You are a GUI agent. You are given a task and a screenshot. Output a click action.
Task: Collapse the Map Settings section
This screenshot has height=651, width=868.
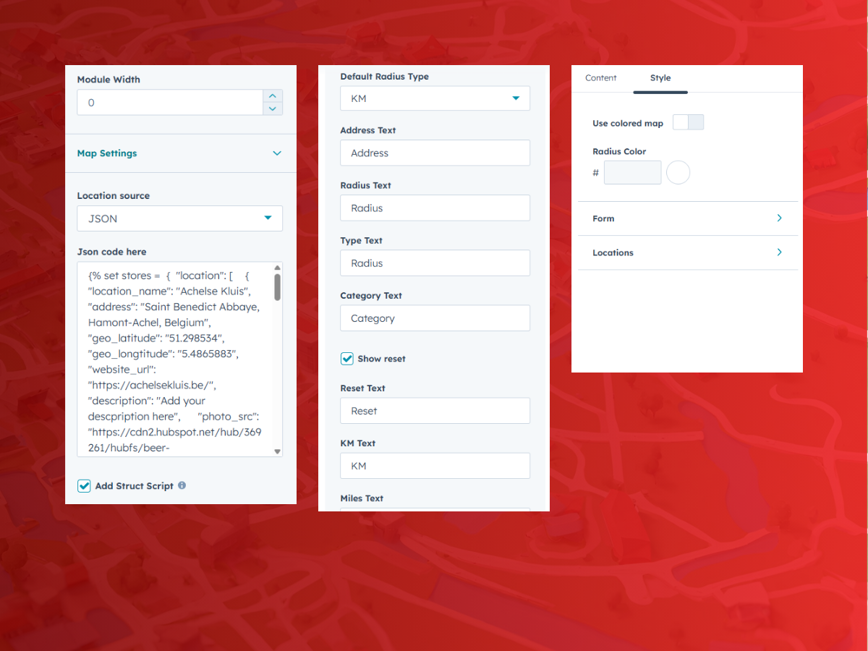(277, 153)
